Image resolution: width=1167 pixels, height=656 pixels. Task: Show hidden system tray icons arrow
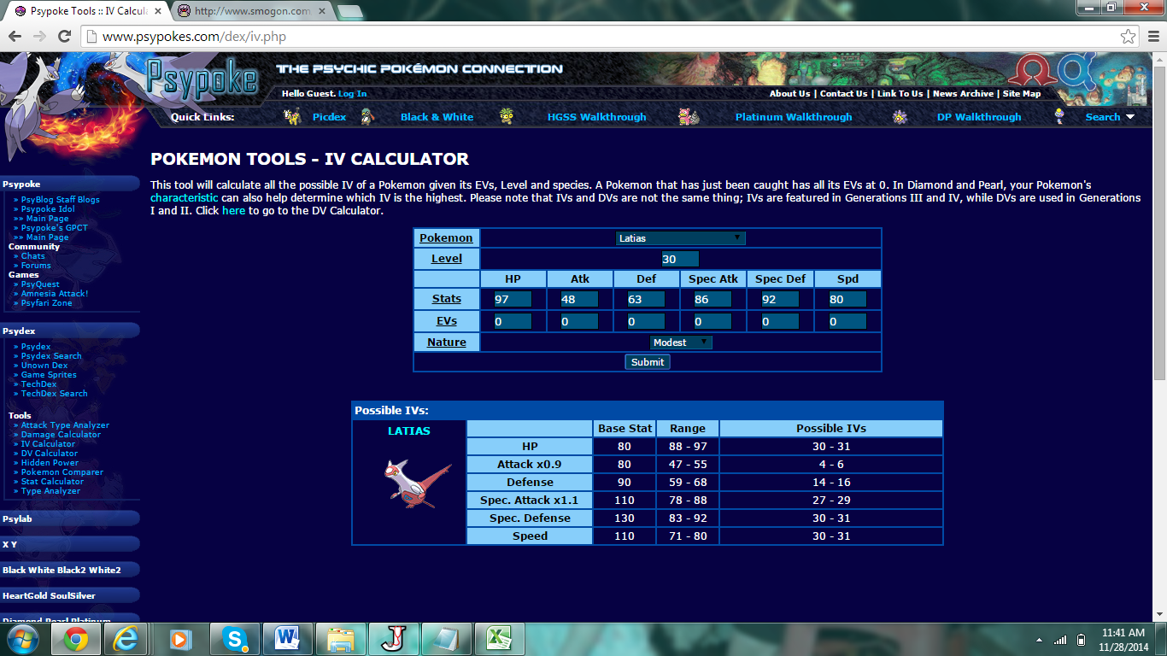coord(1039,640)
